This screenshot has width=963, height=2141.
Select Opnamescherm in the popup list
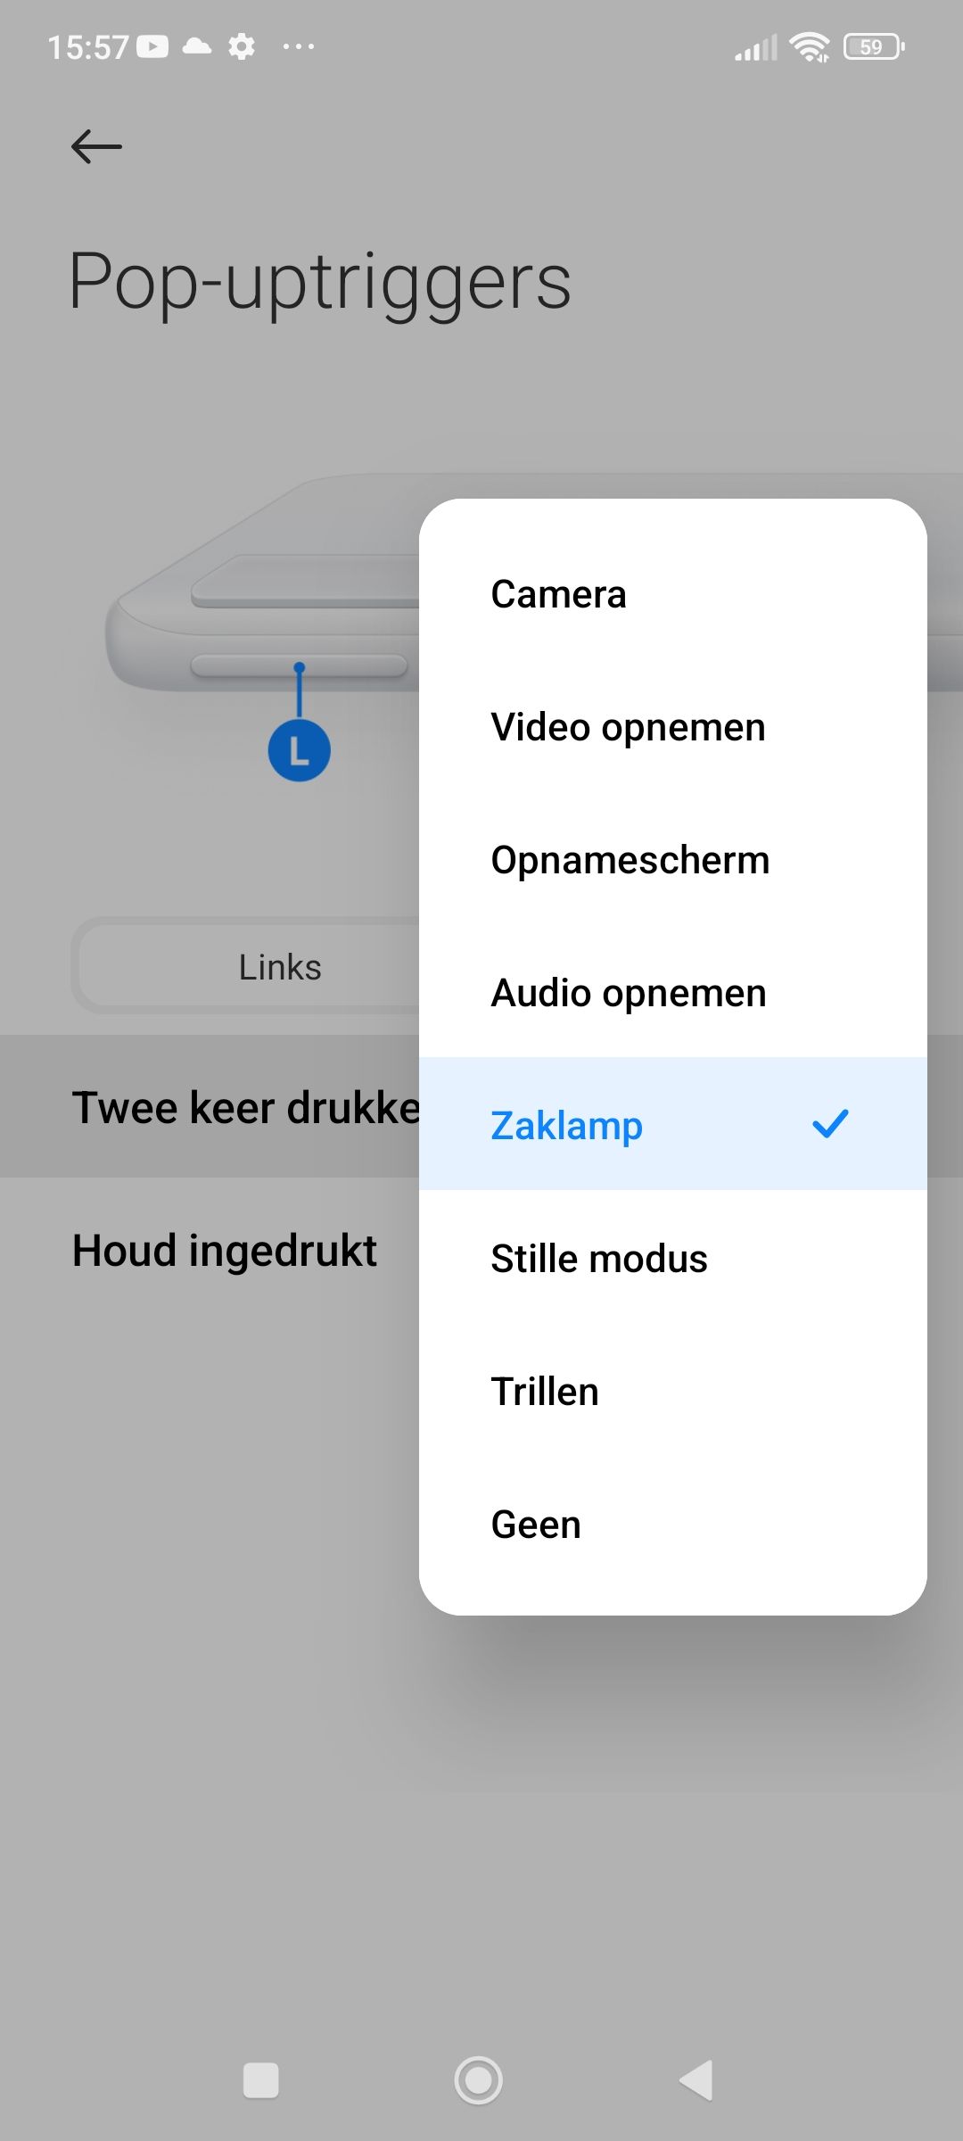coord(673,859)
